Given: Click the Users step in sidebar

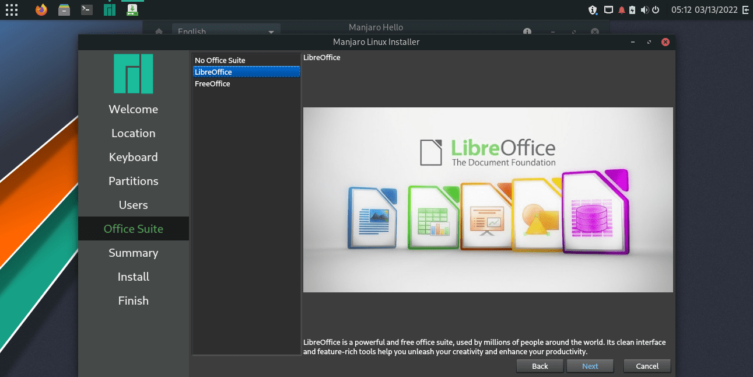Looking at the screenshot, I should point(134,205).
